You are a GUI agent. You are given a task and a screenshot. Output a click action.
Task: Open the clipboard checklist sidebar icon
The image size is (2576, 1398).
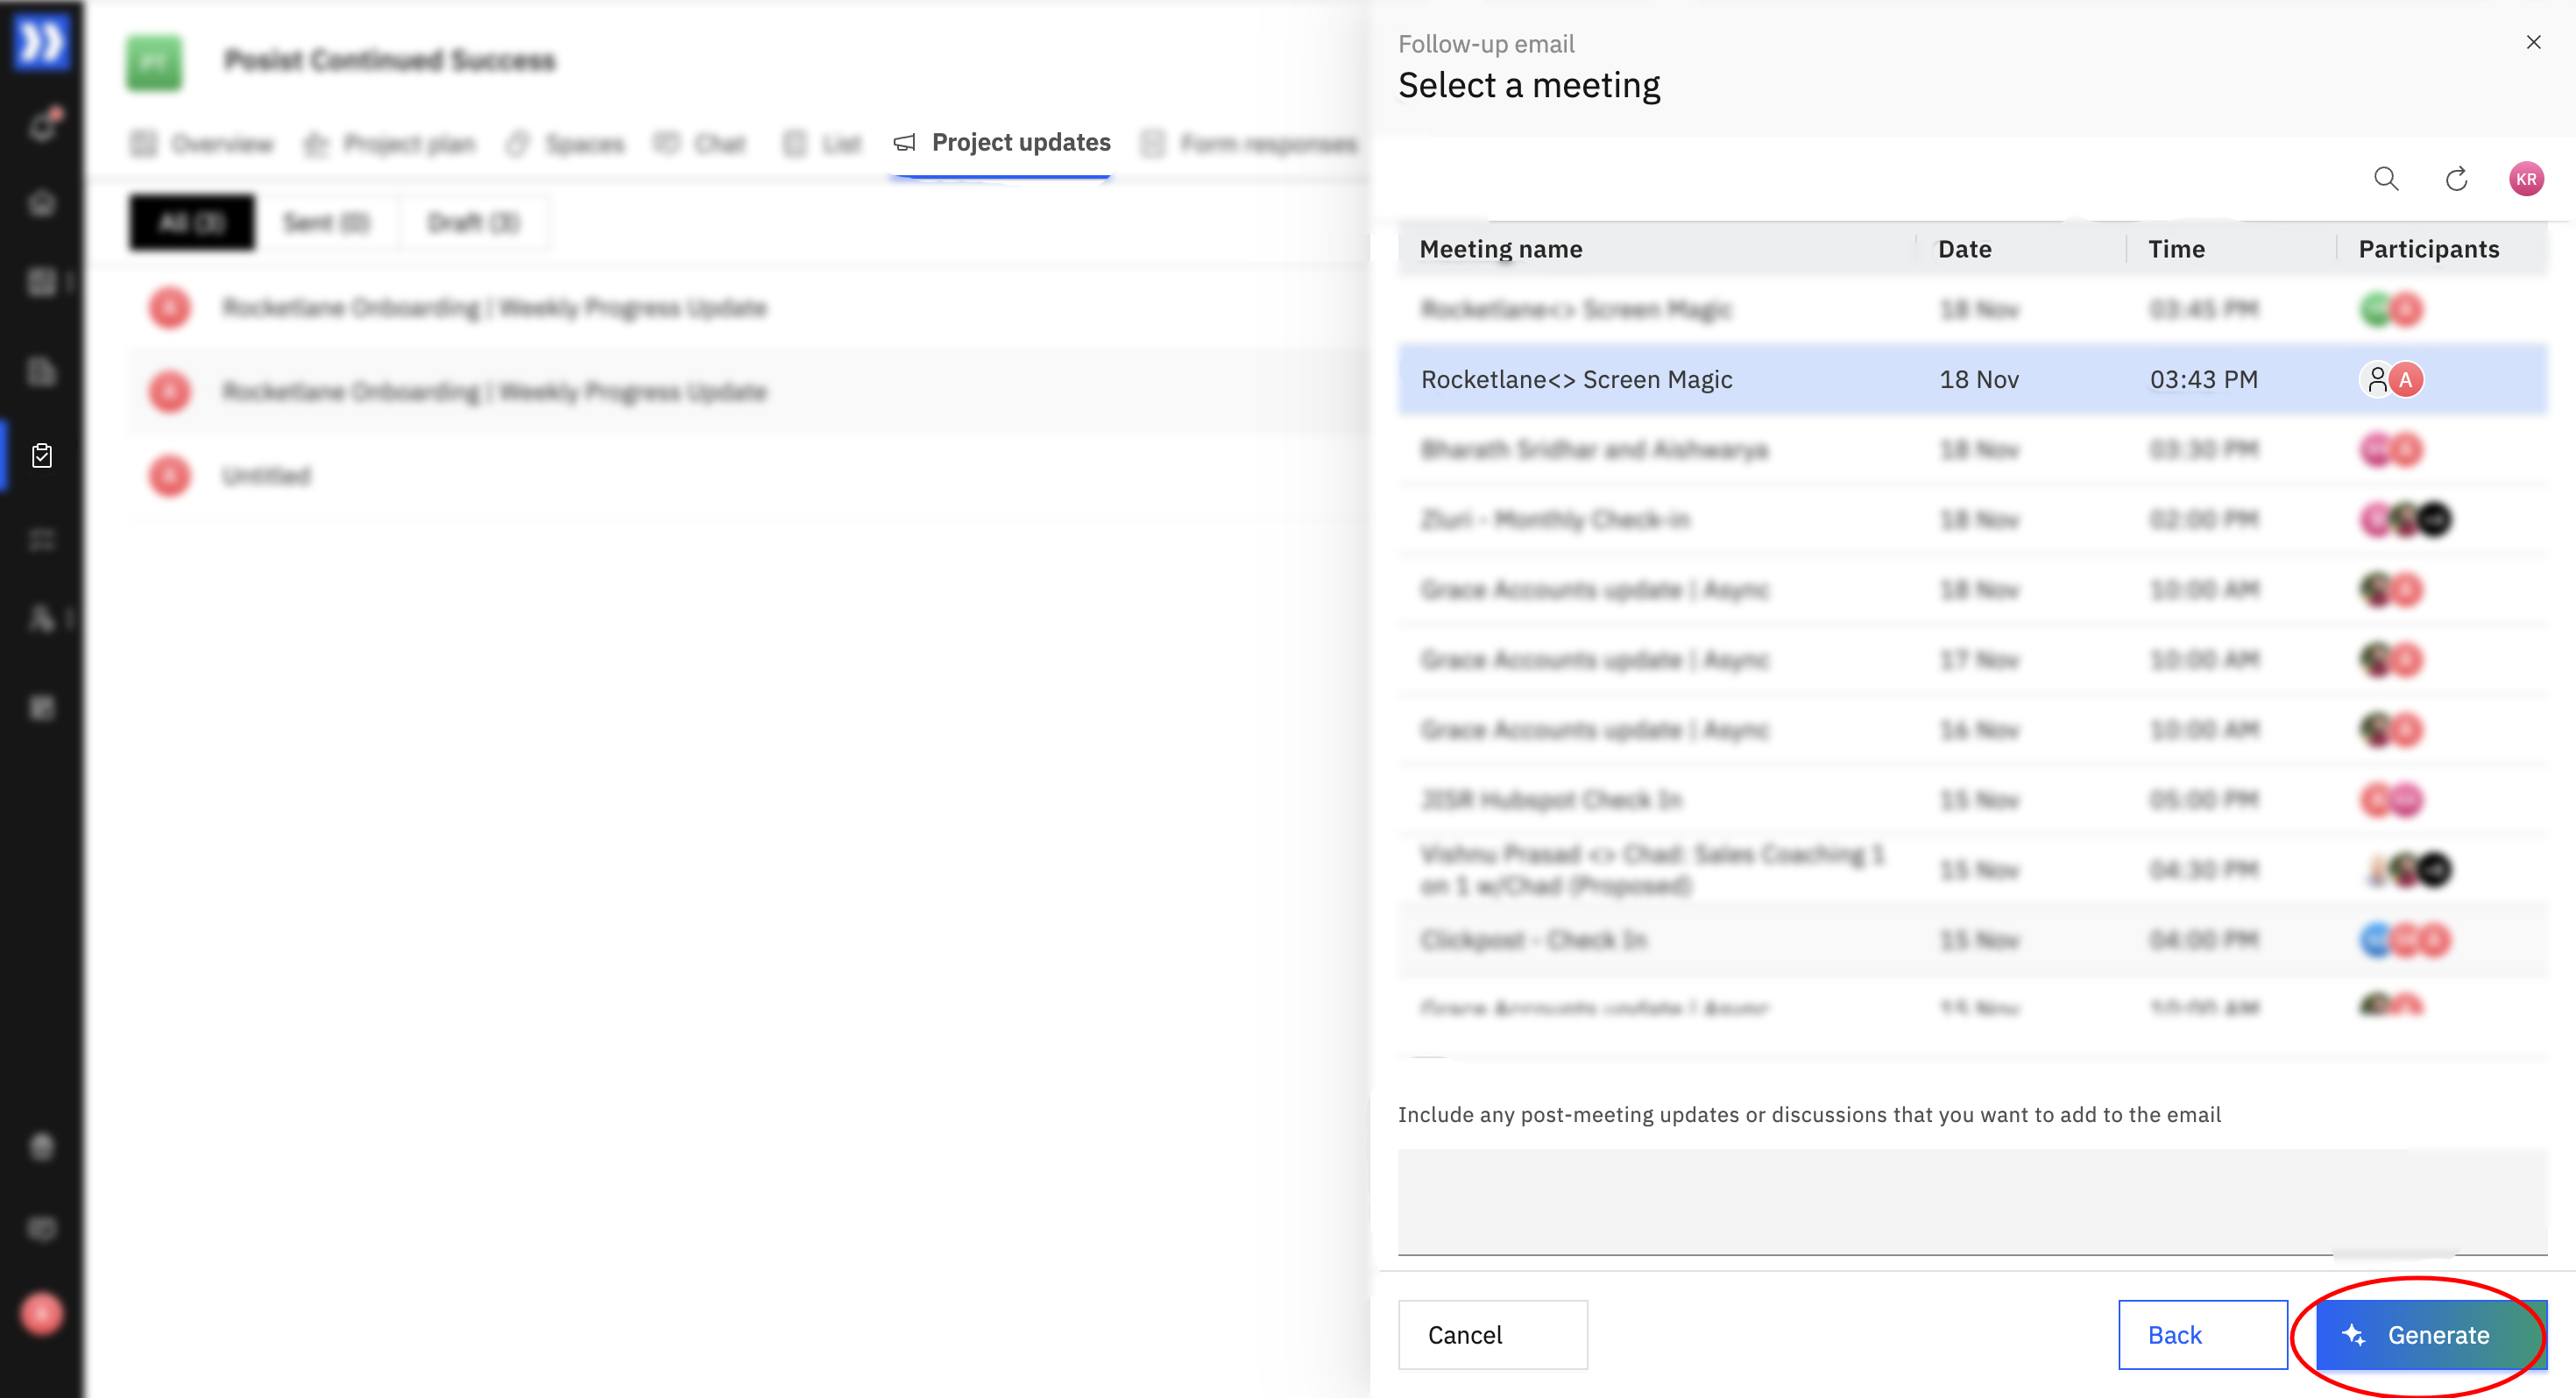42,456
